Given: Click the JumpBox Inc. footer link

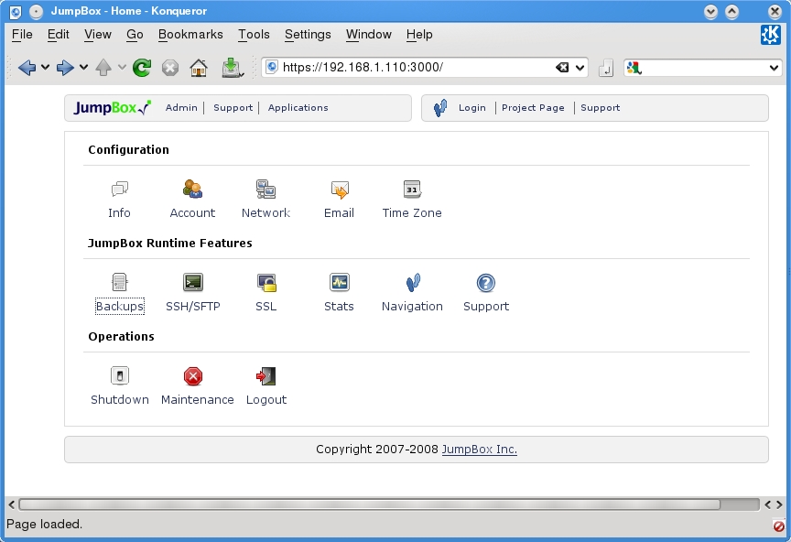Looking at the screenshot, I should point(479,450).
